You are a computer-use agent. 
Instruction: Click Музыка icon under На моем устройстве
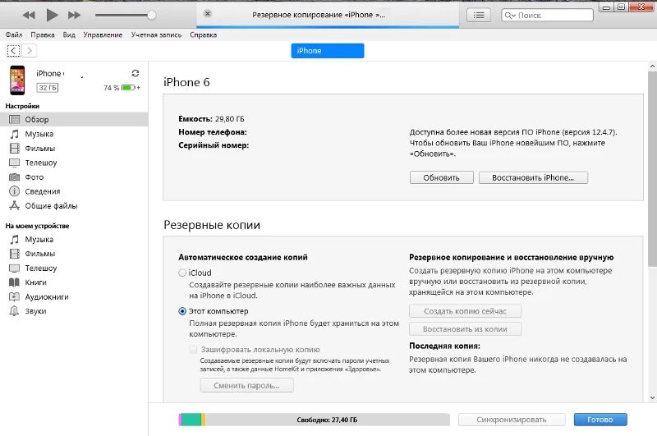point(14,240)
